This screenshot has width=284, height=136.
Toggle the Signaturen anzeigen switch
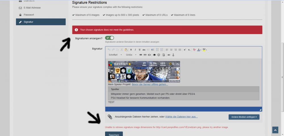point(109,38)
